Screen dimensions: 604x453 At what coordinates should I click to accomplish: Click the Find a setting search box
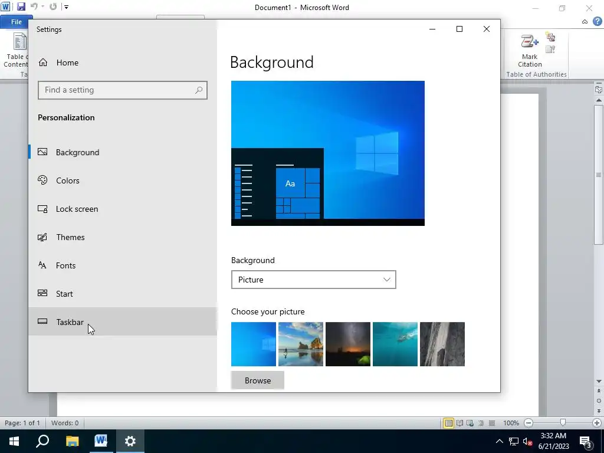point(123,90)
